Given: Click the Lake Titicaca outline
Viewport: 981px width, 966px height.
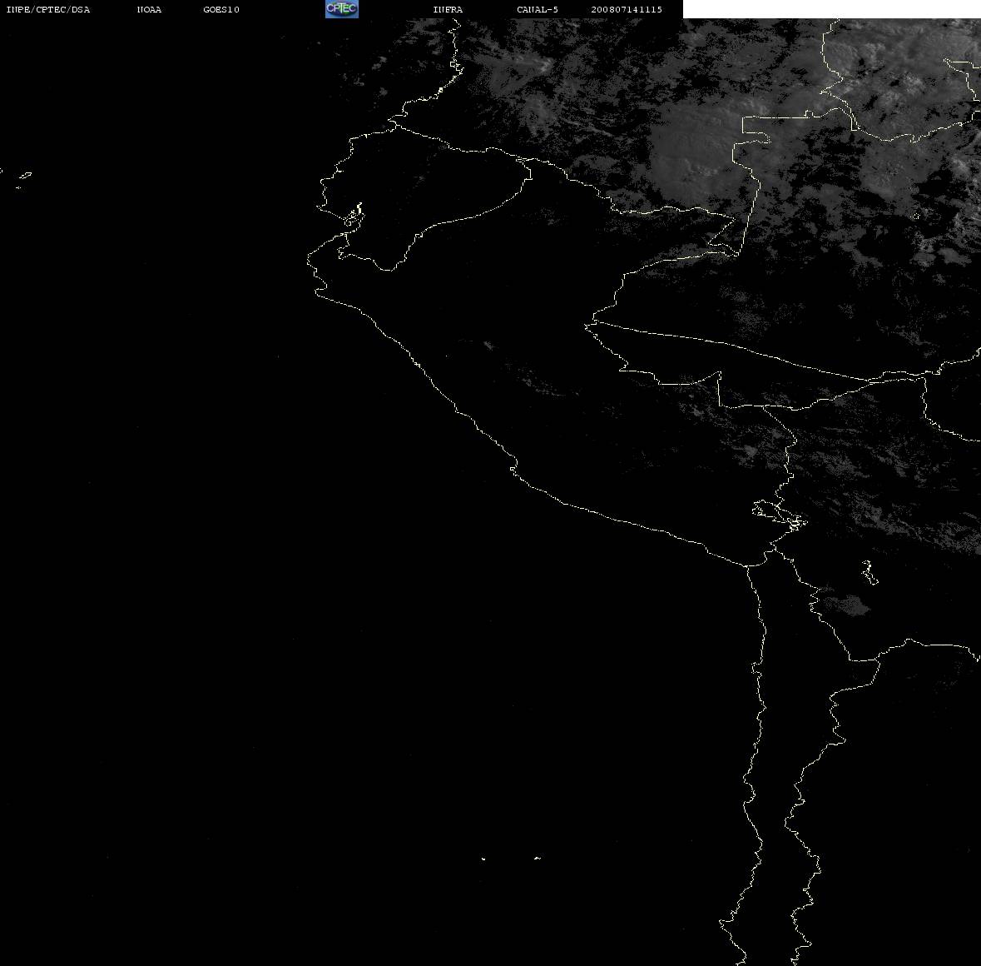Looking at the screenshot, I should (x=780, y=515).
